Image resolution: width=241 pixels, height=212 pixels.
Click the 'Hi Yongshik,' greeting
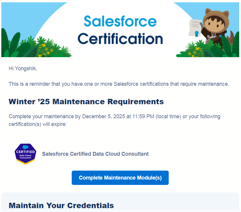point(23,68)
